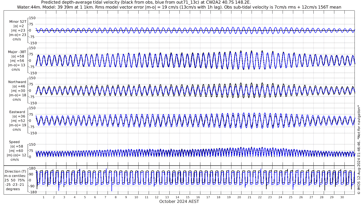Click the day "7" tick label on time axis
The width and height of the screenshot is (362, 207).
[105, 197]
